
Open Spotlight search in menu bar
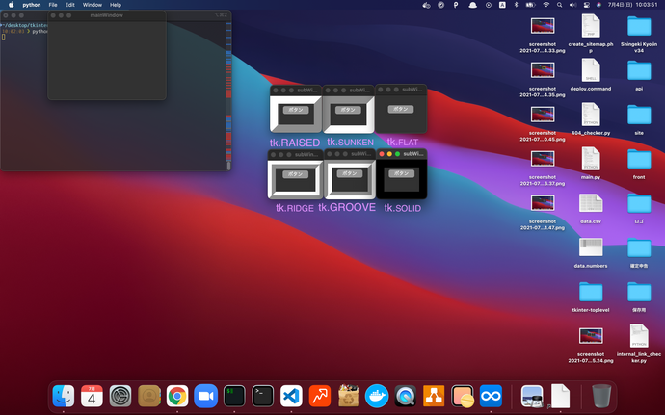559,5
